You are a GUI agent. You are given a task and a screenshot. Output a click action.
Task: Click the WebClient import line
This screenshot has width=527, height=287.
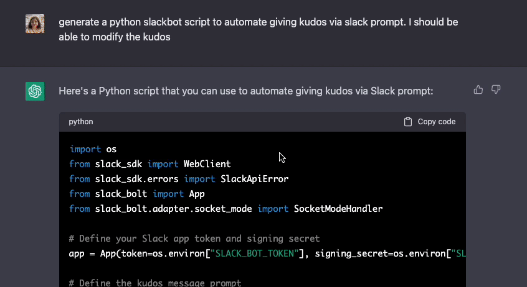[150, 164]
